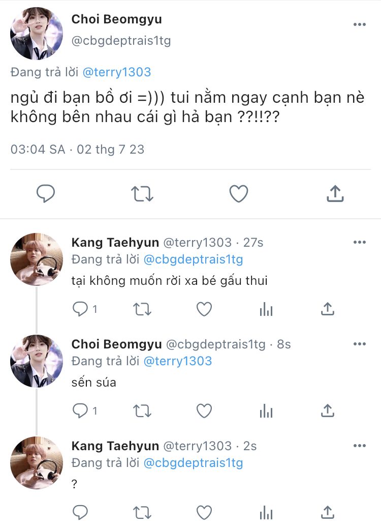Retweet the "?" reply from Kang Taehyun

click(142, 512)
